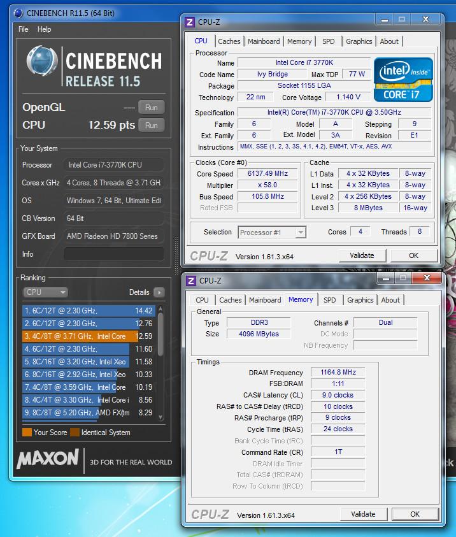The height and width of the screenshot is (537, 456).
Task: Click the ranking list scroll down arrow
Action: (160, 417)
